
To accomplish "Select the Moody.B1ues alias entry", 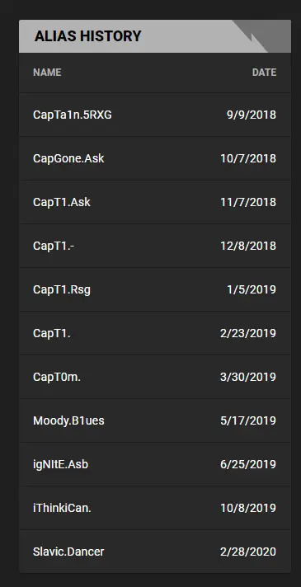I will (154, 420).
